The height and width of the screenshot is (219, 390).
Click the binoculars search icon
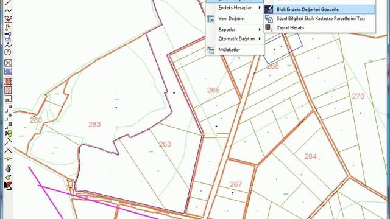point(8,134)
